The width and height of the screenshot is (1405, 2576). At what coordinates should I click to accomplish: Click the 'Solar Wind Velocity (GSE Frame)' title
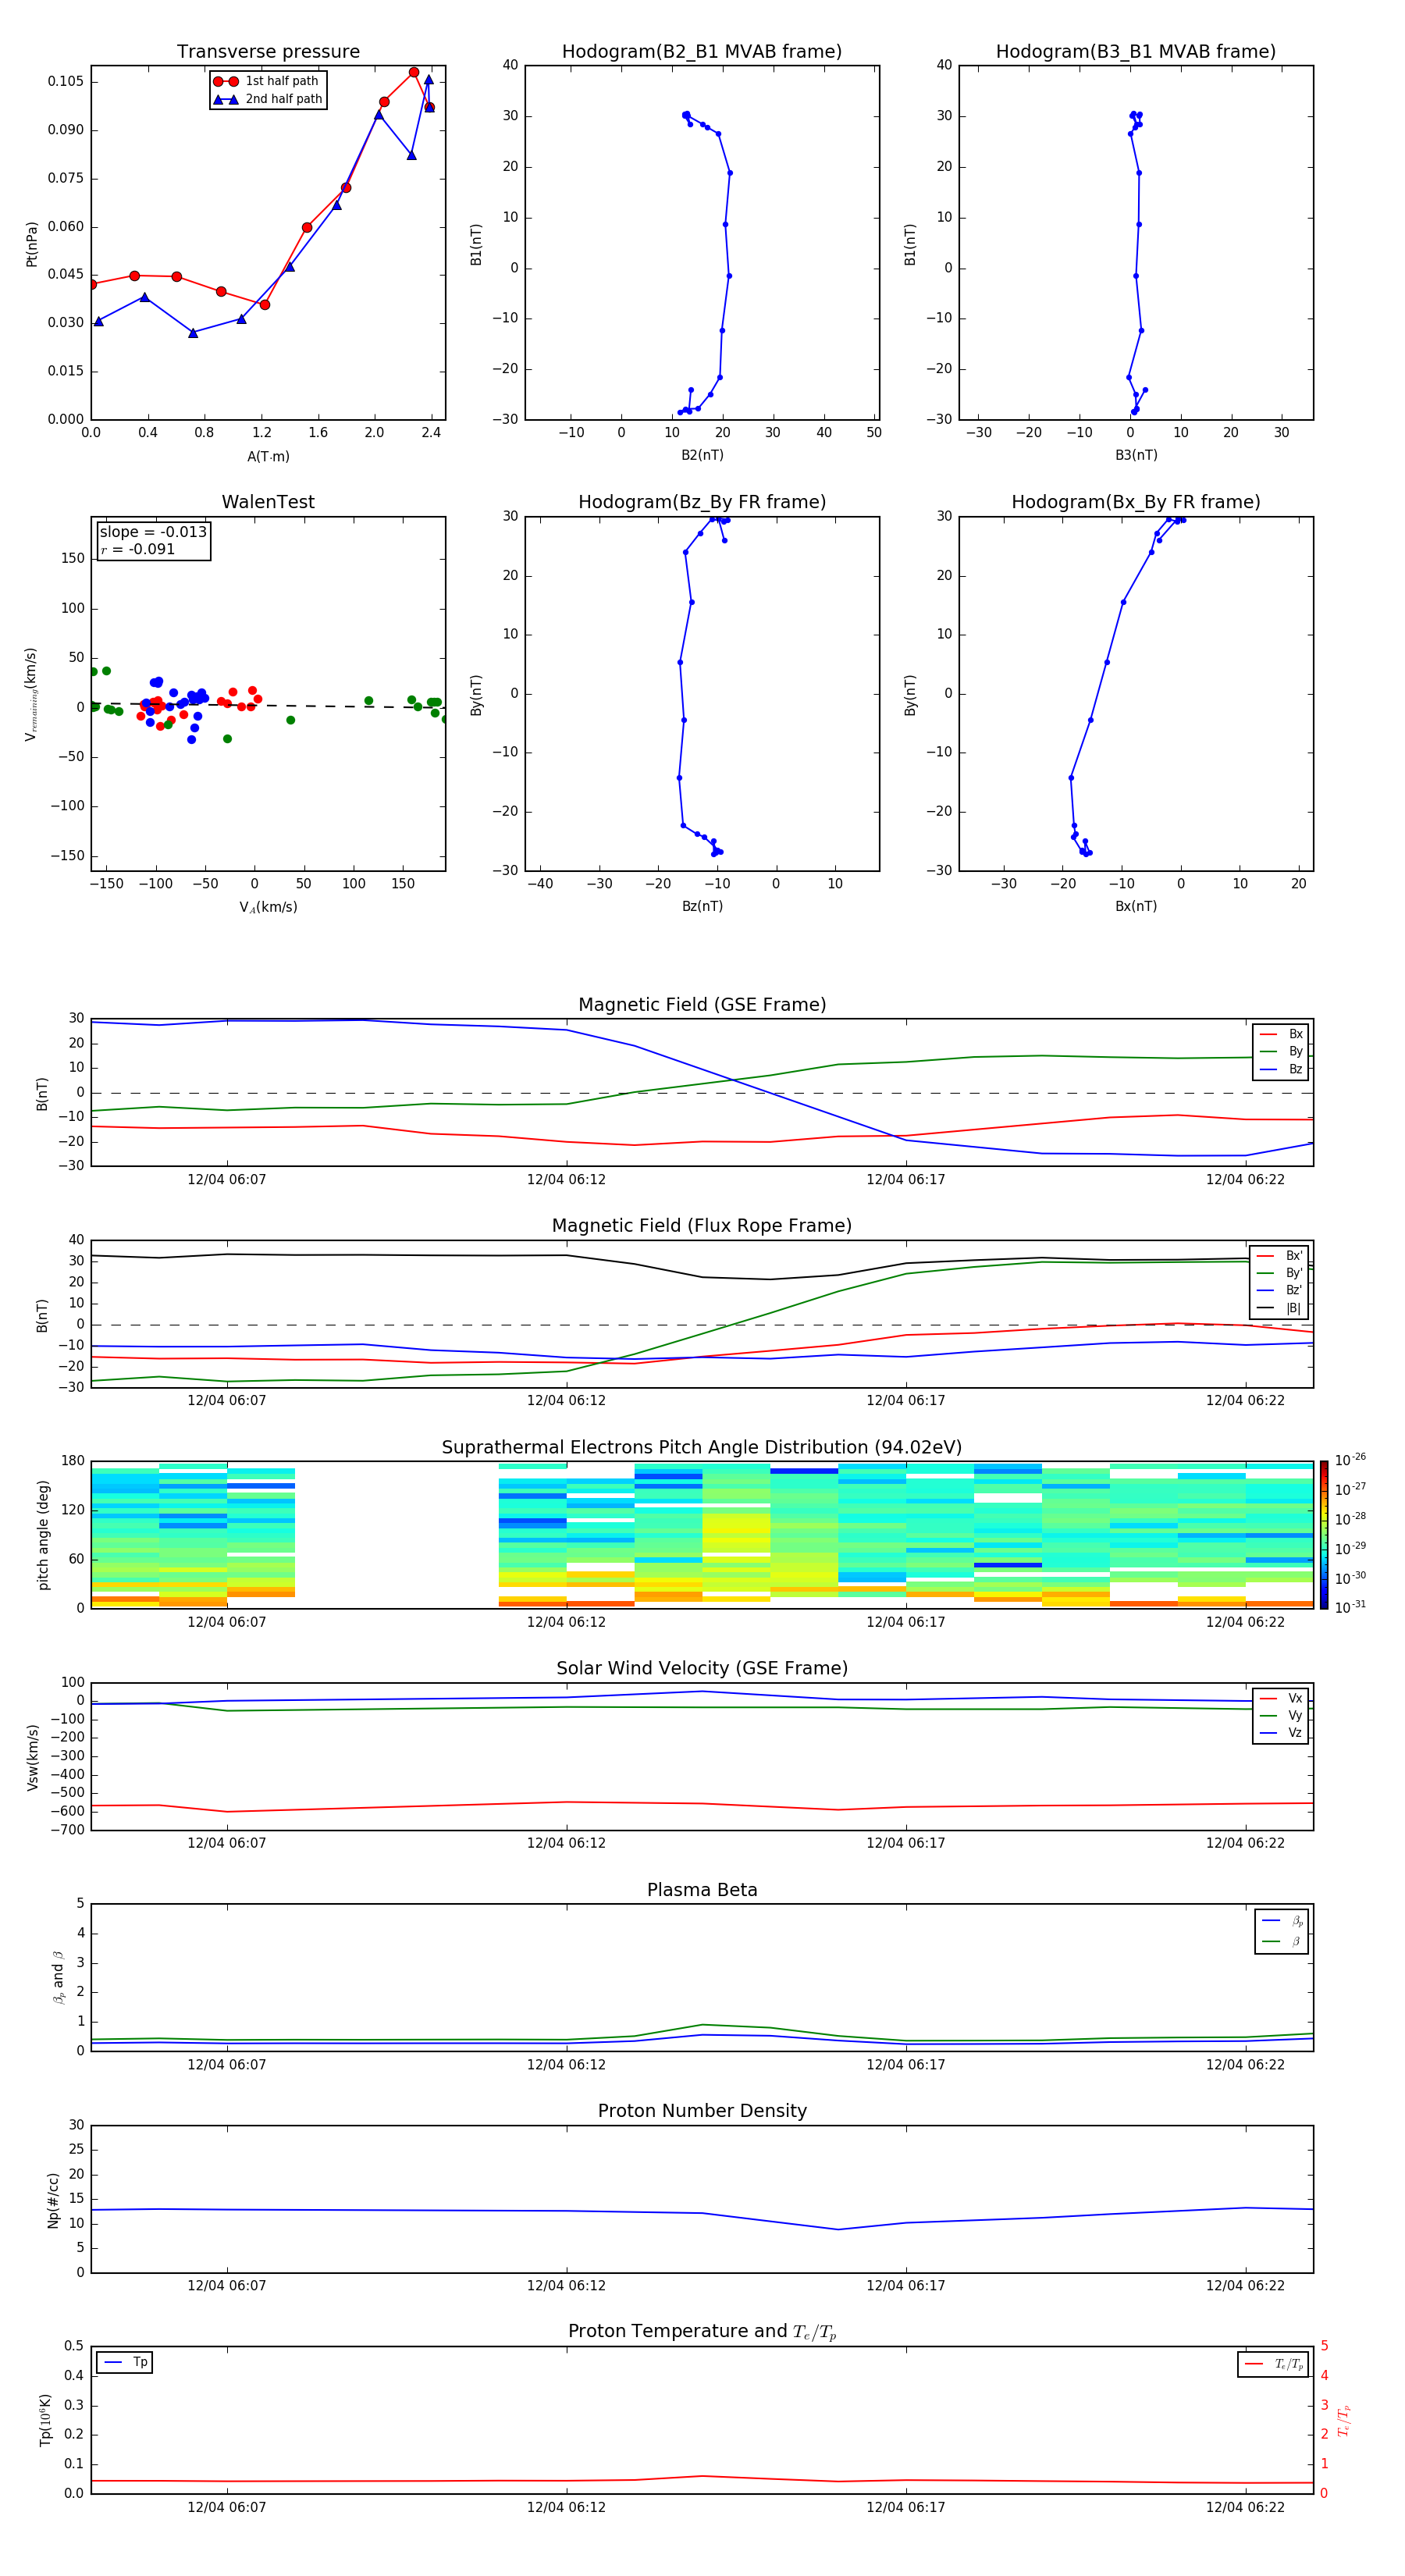point(702,1668)
